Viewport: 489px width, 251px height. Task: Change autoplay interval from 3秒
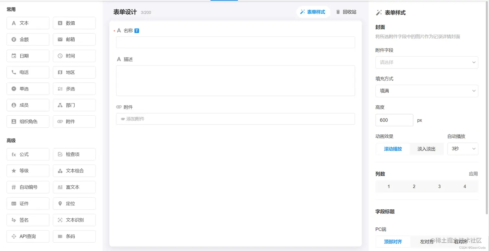tap(463, 149)
